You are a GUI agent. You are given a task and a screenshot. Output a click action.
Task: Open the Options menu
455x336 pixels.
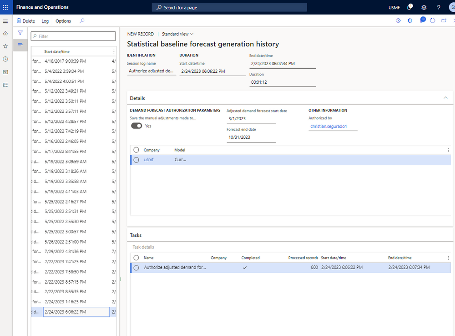click(x=63, y=21)
